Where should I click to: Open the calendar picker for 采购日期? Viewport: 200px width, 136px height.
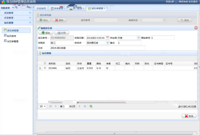[x=108, y=38]
